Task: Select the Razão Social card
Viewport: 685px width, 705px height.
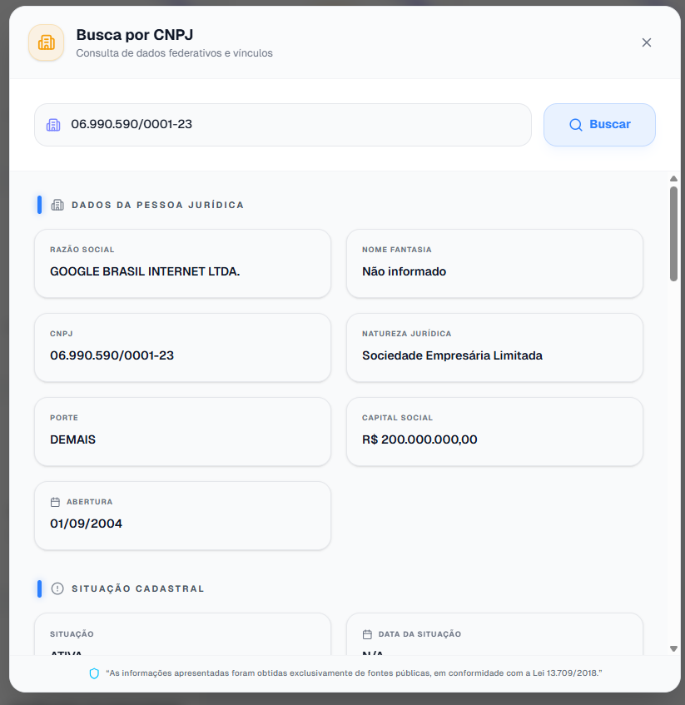Action: point(182,263)
